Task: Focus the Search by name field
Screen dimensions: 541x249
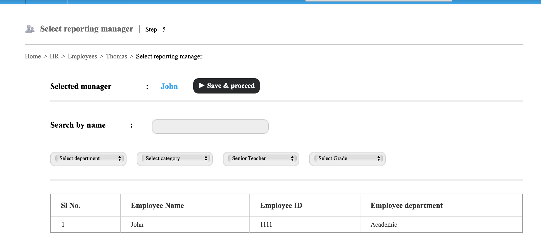Action: (210, 127)
